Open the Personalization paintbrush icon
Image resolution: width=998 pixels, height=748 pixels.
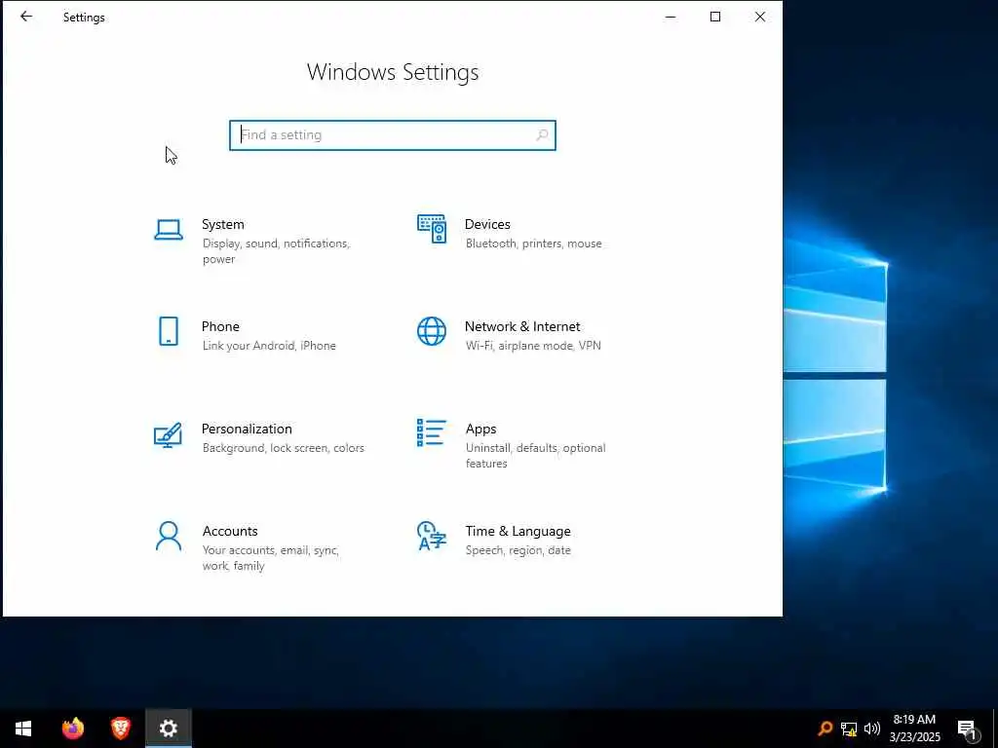point(168,435)
